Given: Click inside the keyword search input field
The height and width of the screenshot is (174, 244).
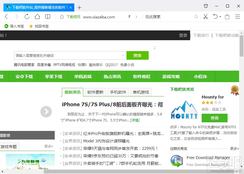Looking at the screenshot, I should 69,55.
